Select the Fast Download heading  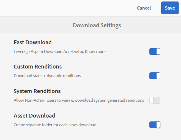click(x=33, y=42)
